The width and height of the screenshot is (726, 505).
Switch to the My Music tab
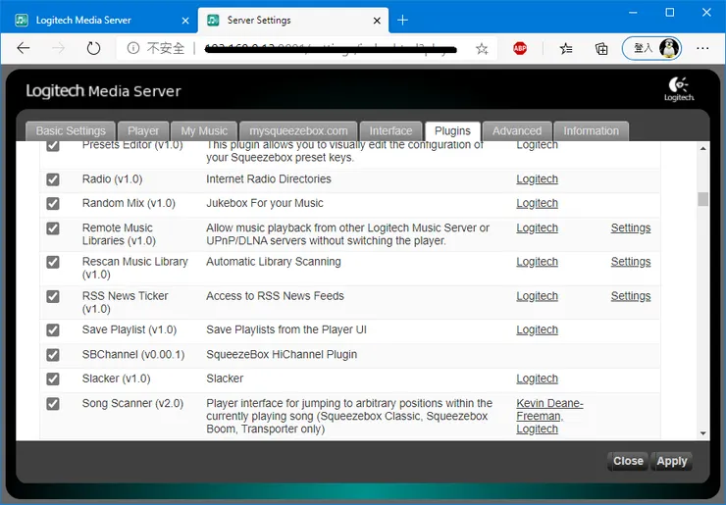(x=204, y=131)
